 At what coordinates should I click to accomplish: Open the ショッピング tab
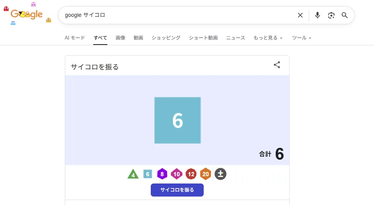(166, 38)
